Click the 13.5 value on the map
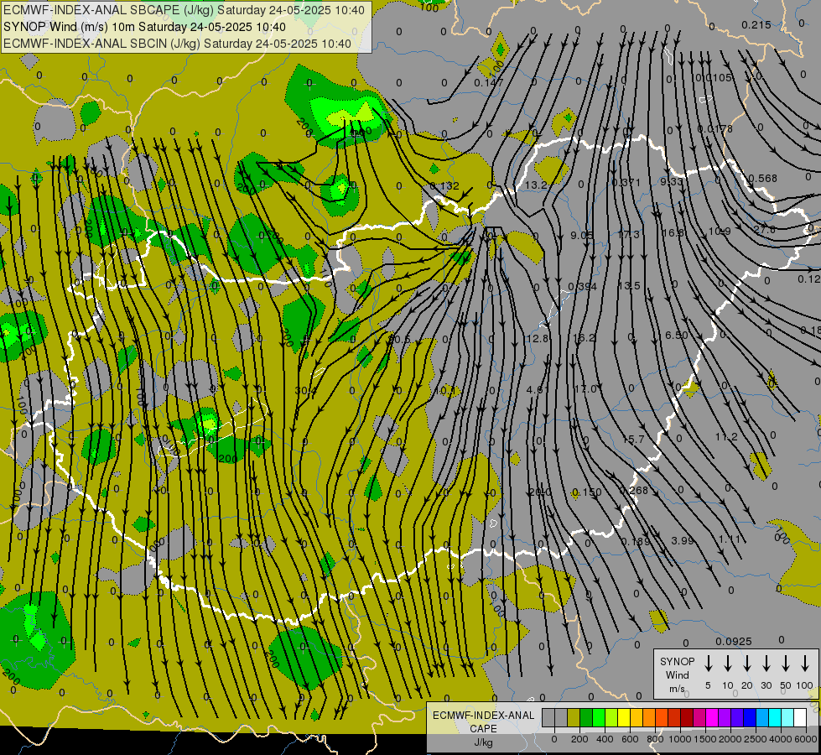 tap(629, 285)
